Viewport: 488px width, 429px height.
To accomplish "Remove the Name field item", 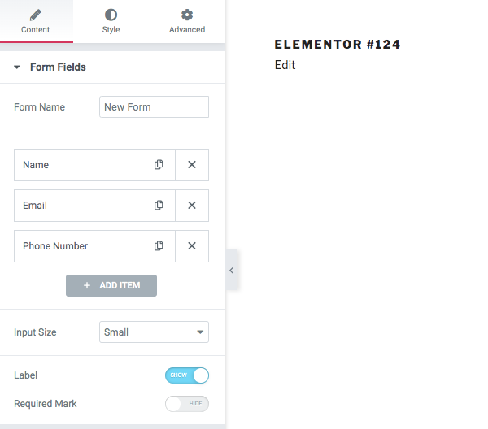I will coord(192,165).
